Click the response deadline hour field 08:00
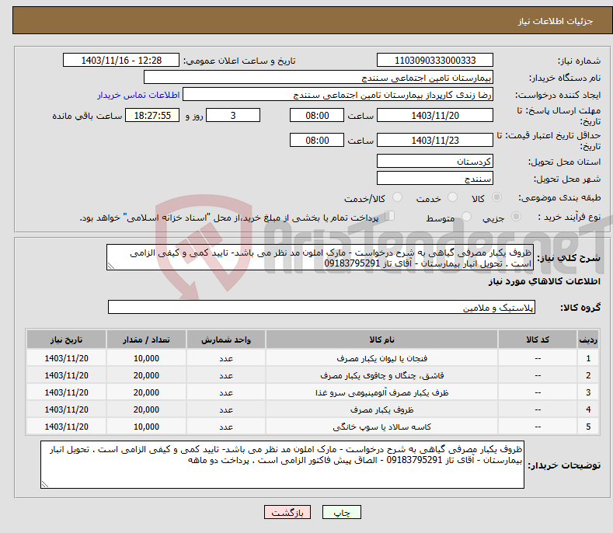Image resolution: width=613 pixels, height=533 pixels. click(x=317, y=115)
